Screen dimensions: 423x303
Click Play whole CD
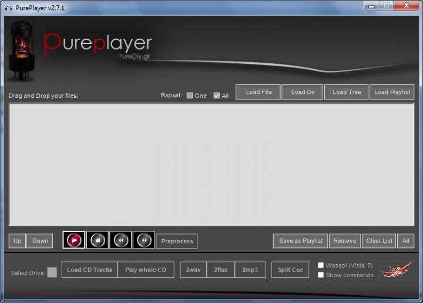146,270
